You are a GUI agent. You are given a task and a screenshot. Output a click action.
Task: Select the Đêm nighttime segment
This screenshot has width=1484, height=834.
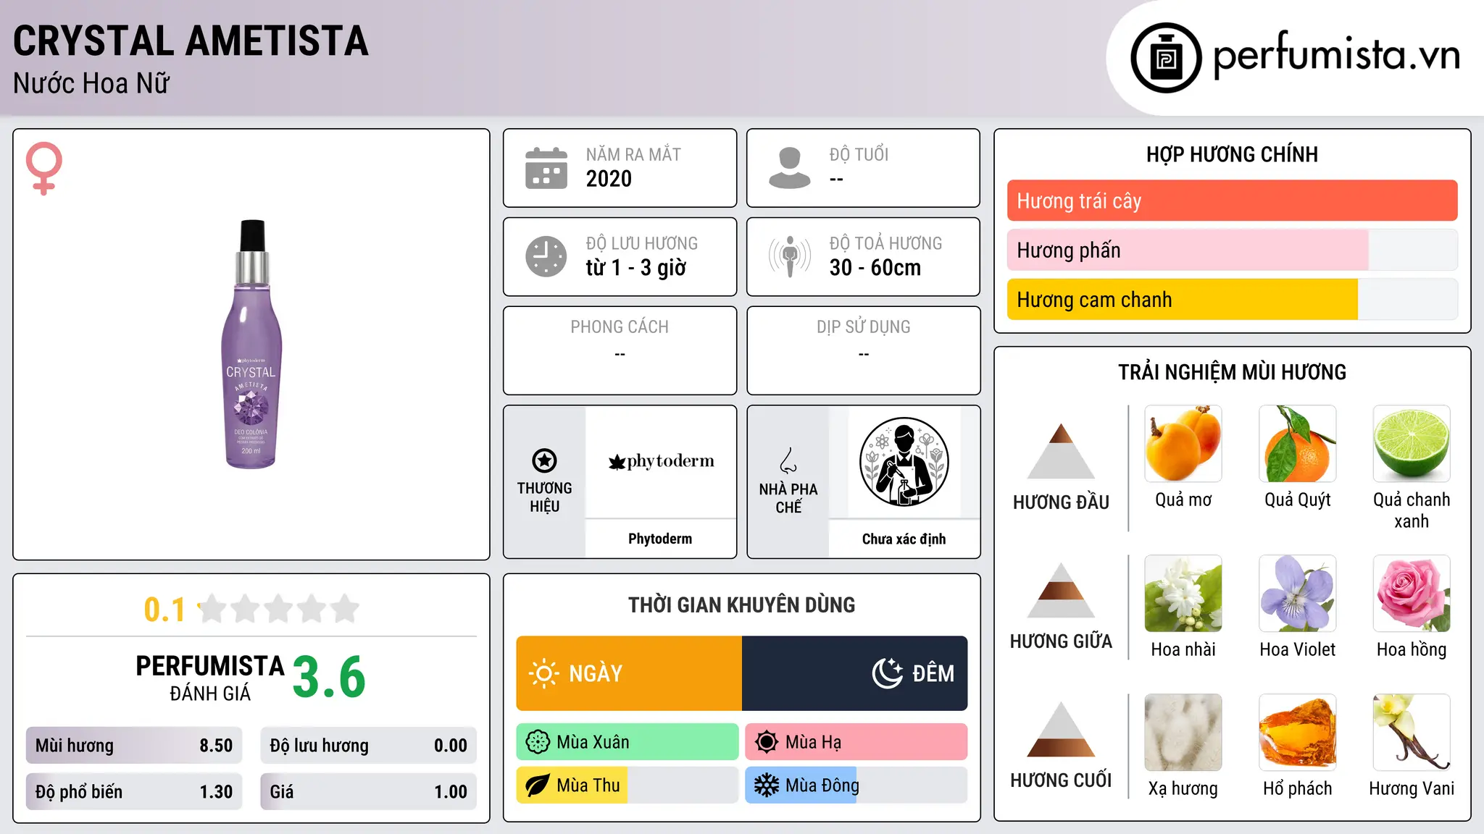(x=855, y=673)
